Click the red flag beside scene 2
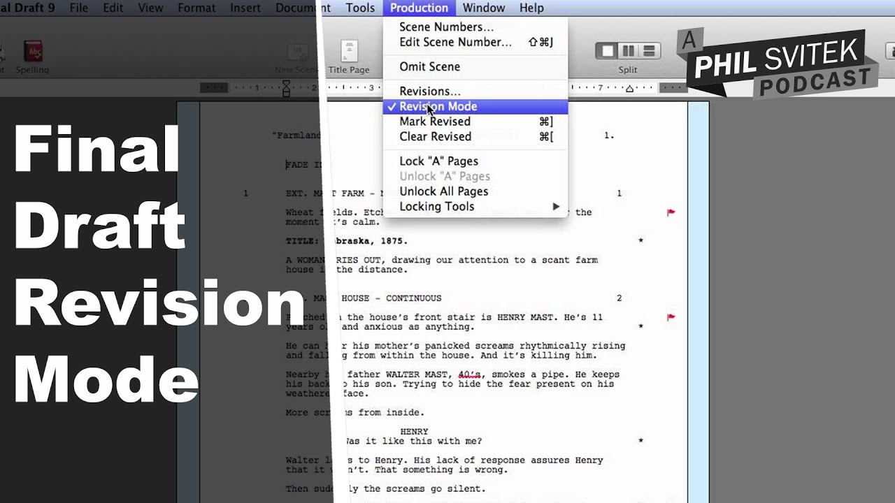The width and height of the screenshot is (895, 503). tap(671, 317)
